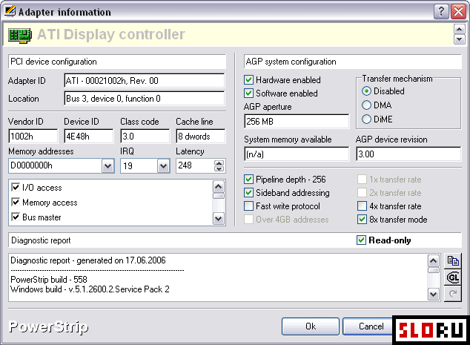Image resolution: width=470 pixels, height=345 pixels.
Task: Click the Vendor ID field 1002h
Action: 33,137
